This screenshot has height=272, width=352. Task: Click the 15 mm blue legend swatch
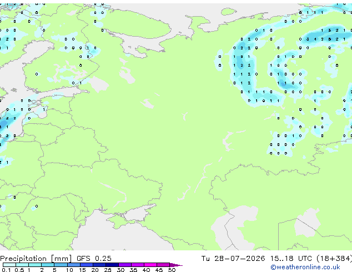[86, 265]
